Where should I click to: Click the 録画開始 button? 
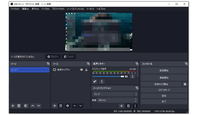click(163, 77)
